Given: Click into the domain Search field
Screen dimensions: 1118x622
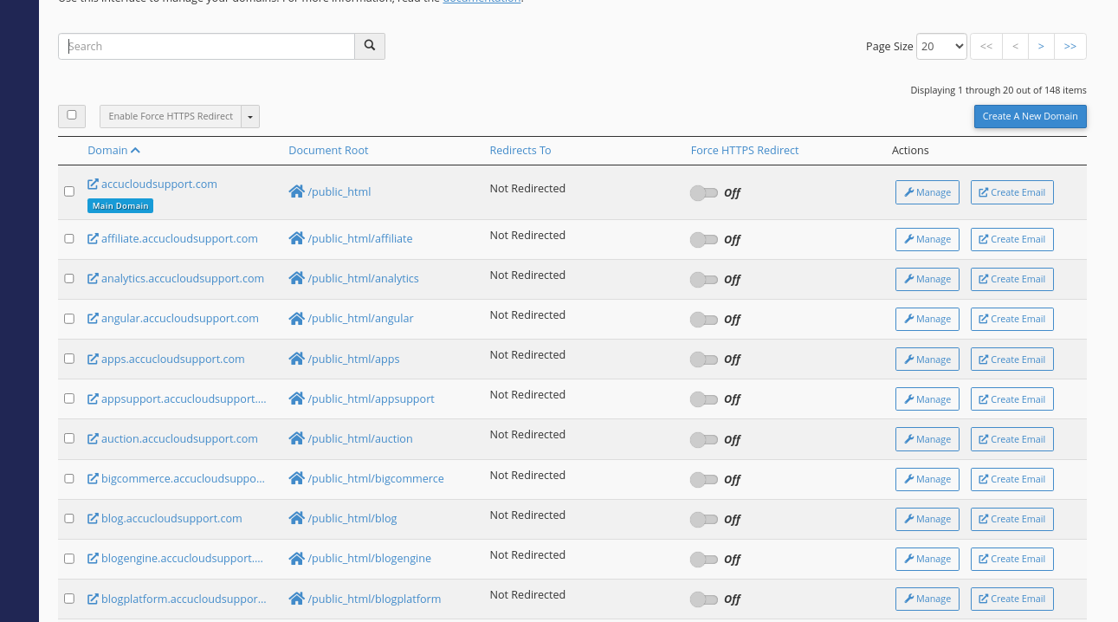Looking at the screenshot, I should click(206, 47).
